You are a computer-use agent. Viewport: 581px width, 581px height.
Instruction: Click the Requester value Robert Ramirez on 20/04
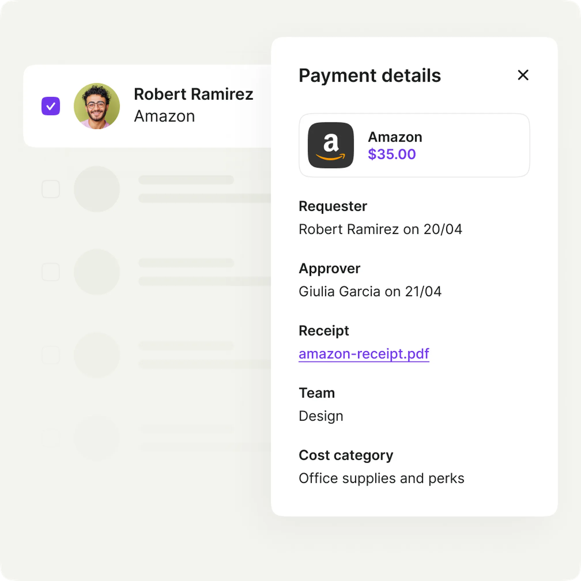pyautogui.click(x=380, y=229)
